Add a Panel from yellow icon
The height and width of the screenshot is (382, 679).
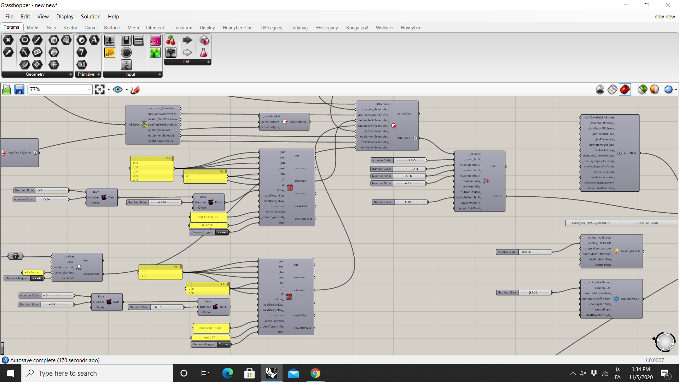[x=110, y=52]
